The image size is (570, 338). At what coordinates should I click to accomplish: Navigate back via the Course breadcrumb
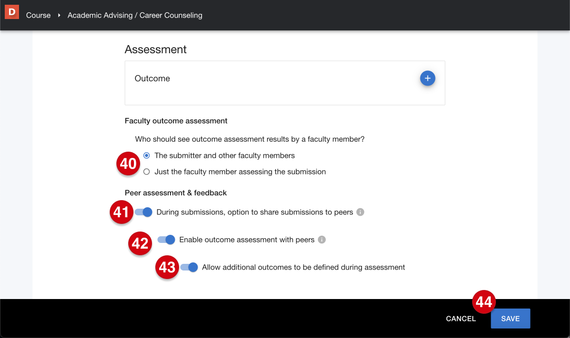coord(38,15)
